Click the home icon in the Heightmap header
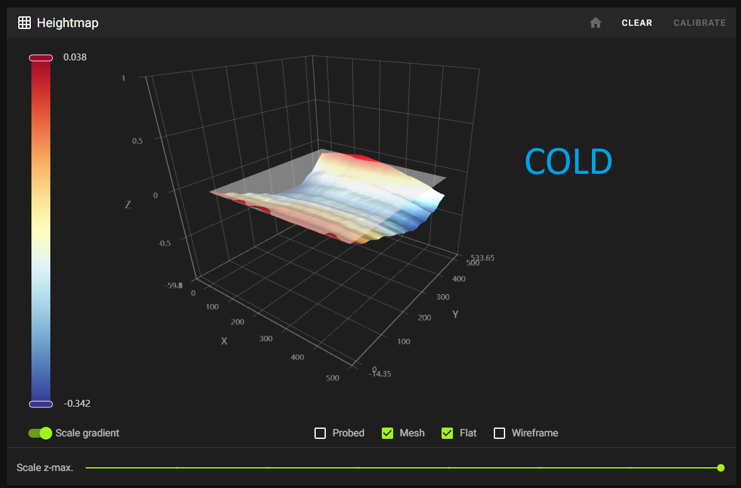The height and width of the screenshot is (488, 741). click(596, 23)
